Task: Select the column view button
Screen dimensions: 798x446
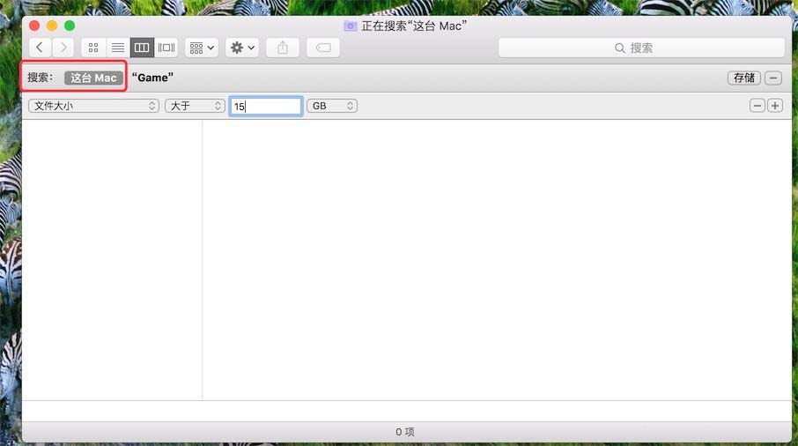Action: point(142,48)
